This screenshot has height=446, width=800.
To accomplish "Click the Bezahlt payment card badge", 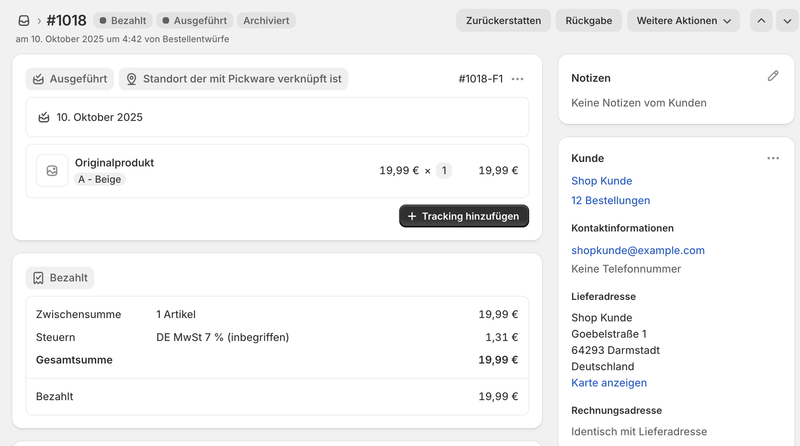I will click(60, 278).
